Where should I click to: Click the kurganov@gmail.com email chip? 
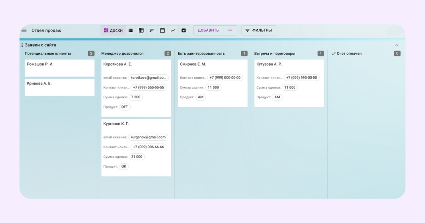pos(148,137)
